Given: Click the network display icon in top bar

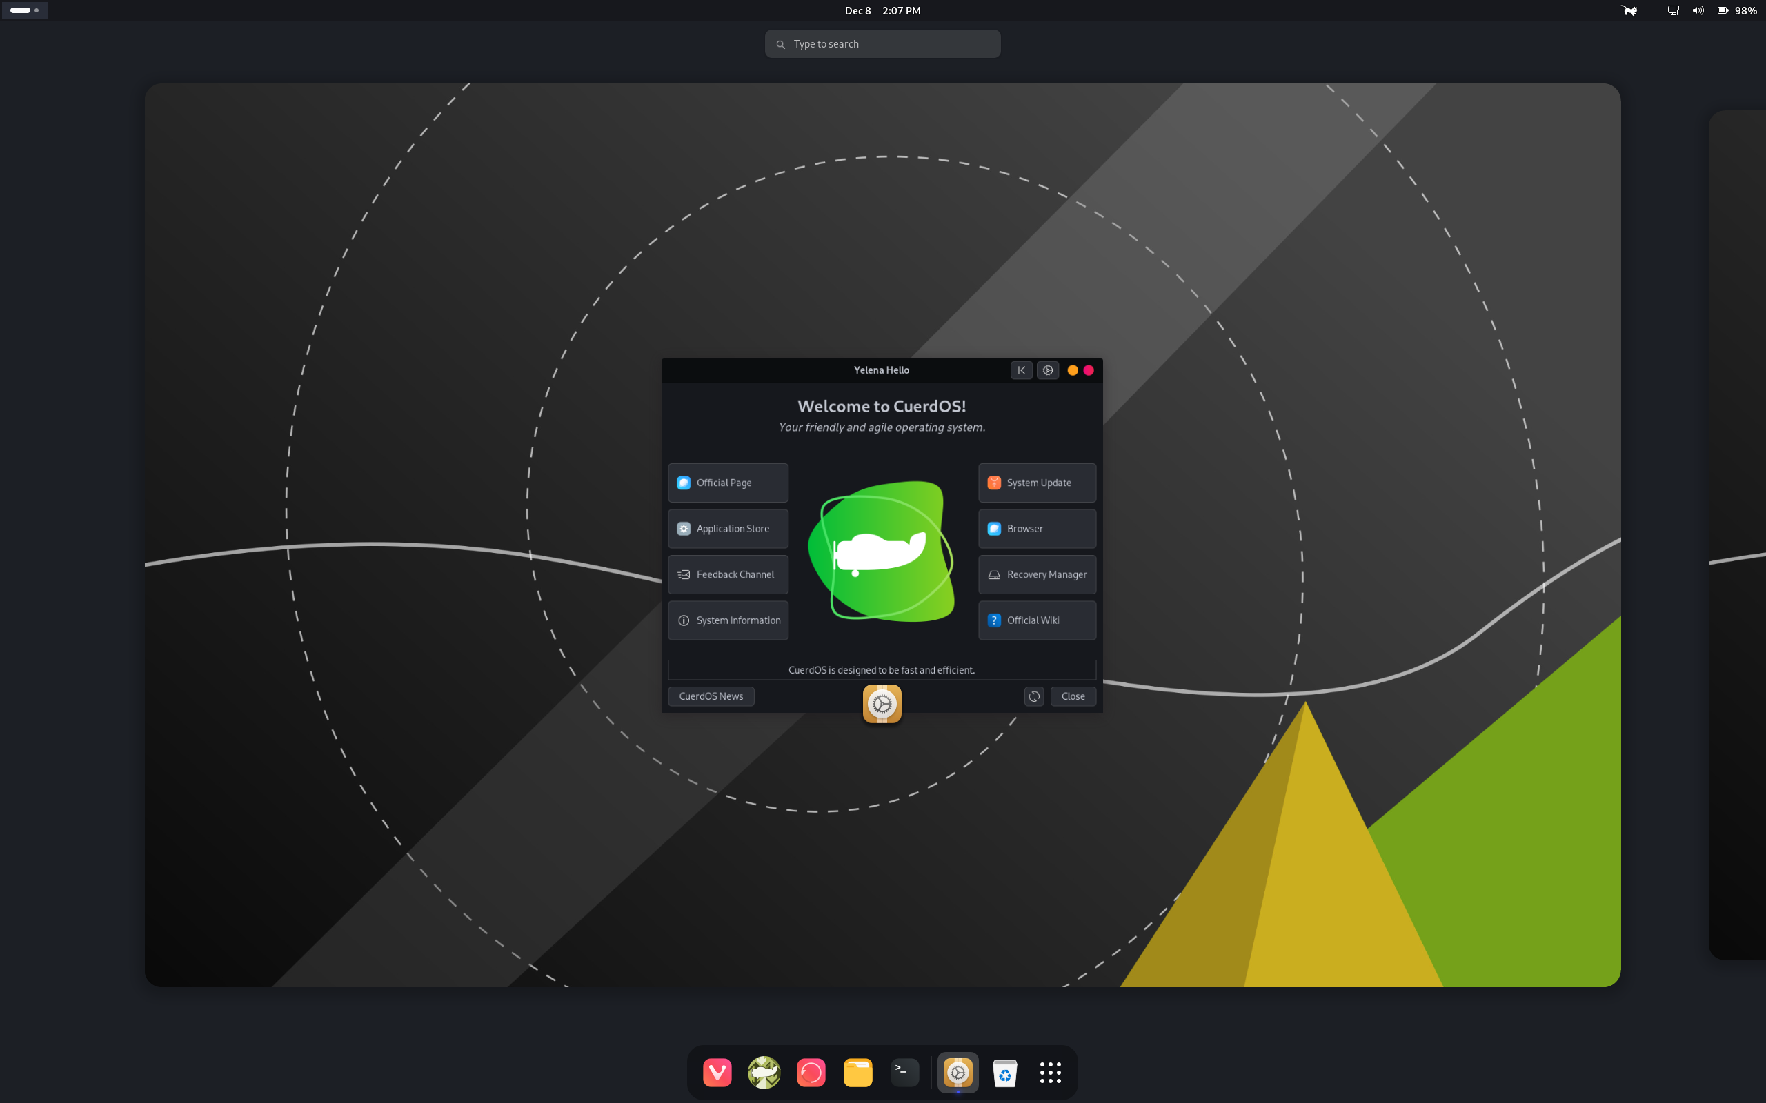Looking at the screenshot, I should tap(1673, 10).
